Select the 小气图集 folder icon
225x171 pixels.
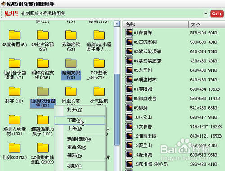99,91
